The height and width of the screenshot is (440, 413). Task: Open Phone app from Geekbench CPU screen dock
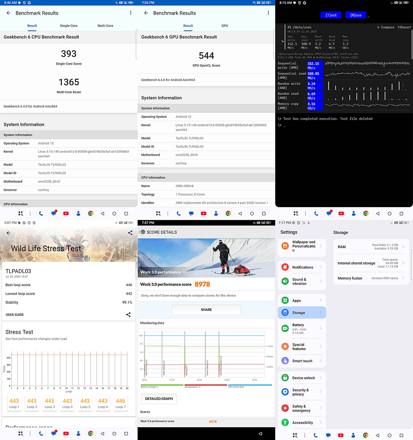tap(41, 213)
